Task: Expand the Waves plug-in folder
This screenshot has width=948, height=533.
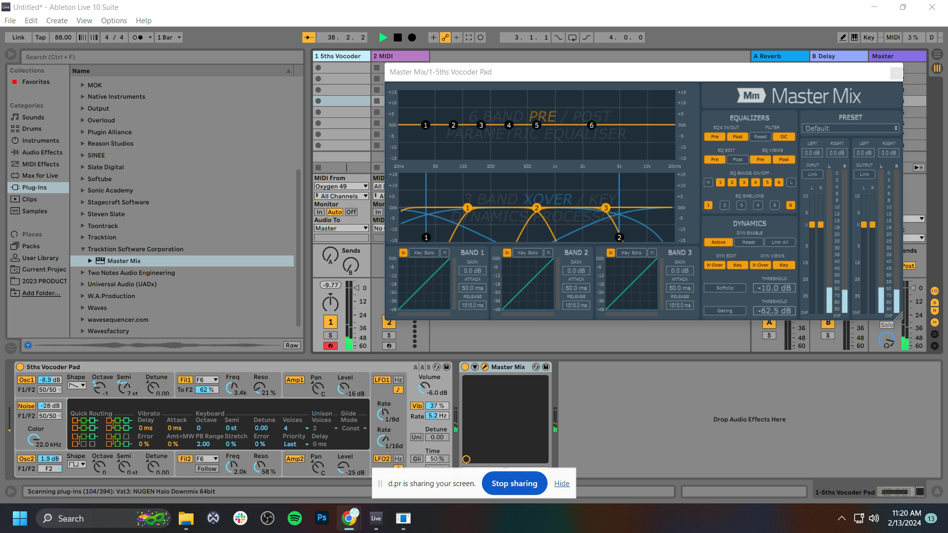Action: (83, 308)
